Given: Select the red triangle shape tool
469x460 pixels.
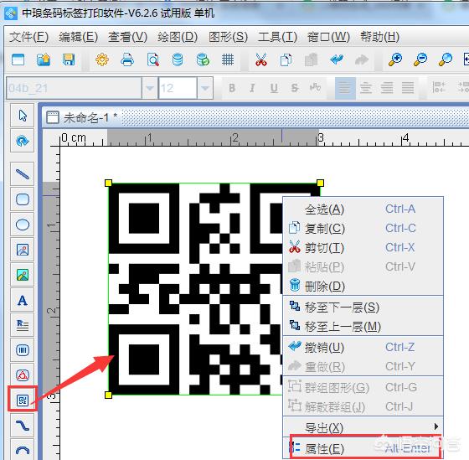Looking at the screenshot, I should click(x=23, y=375).
